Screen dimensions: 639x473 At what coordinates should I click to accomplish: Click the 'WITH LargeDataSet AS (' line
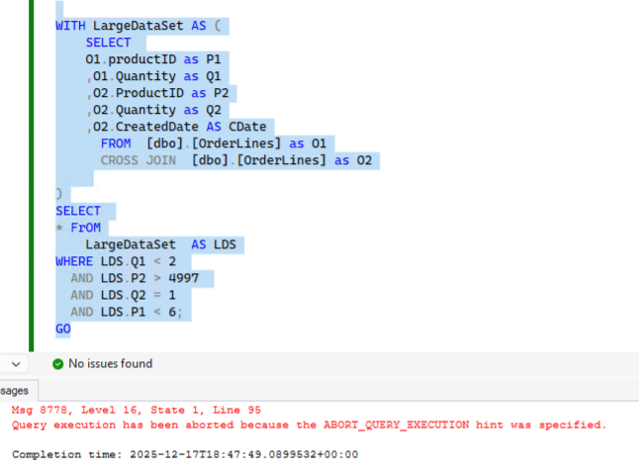pyautogui.click(x=138, y=26)
